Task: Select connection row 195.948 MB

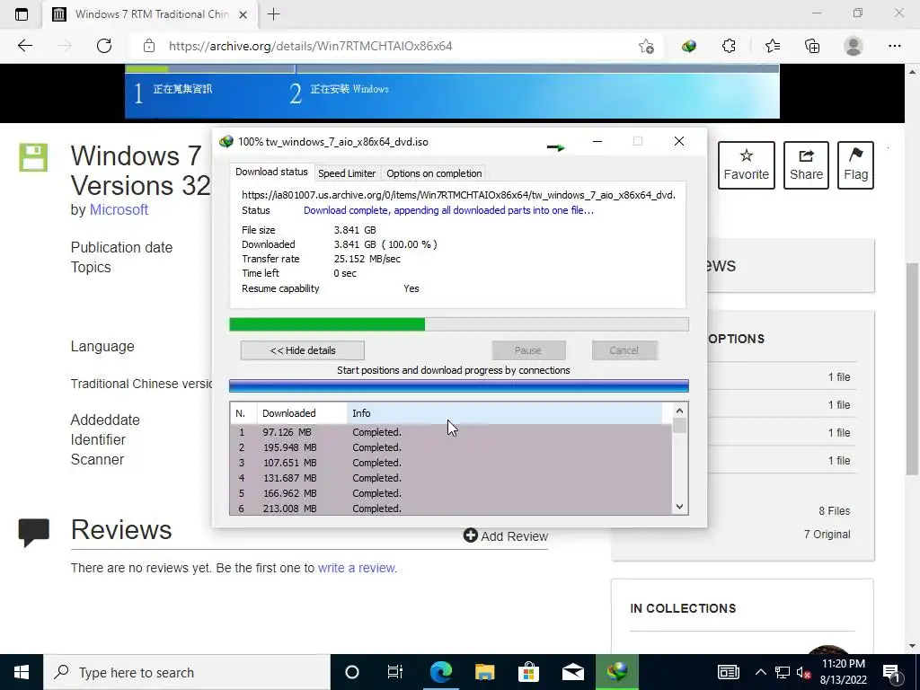Action: click(451, 447)
